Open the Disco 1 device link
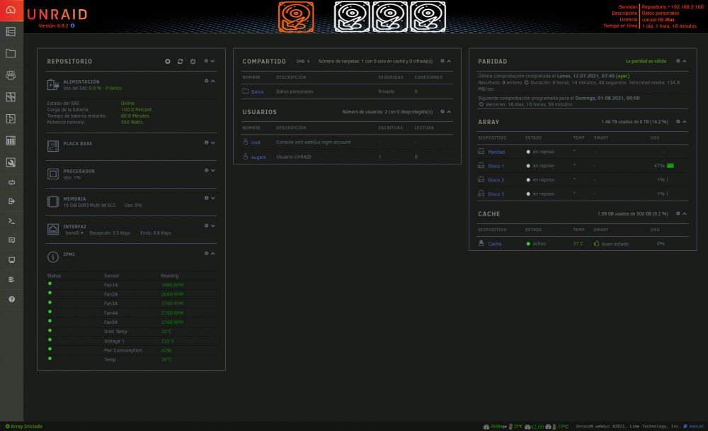 tap(496, 166)
